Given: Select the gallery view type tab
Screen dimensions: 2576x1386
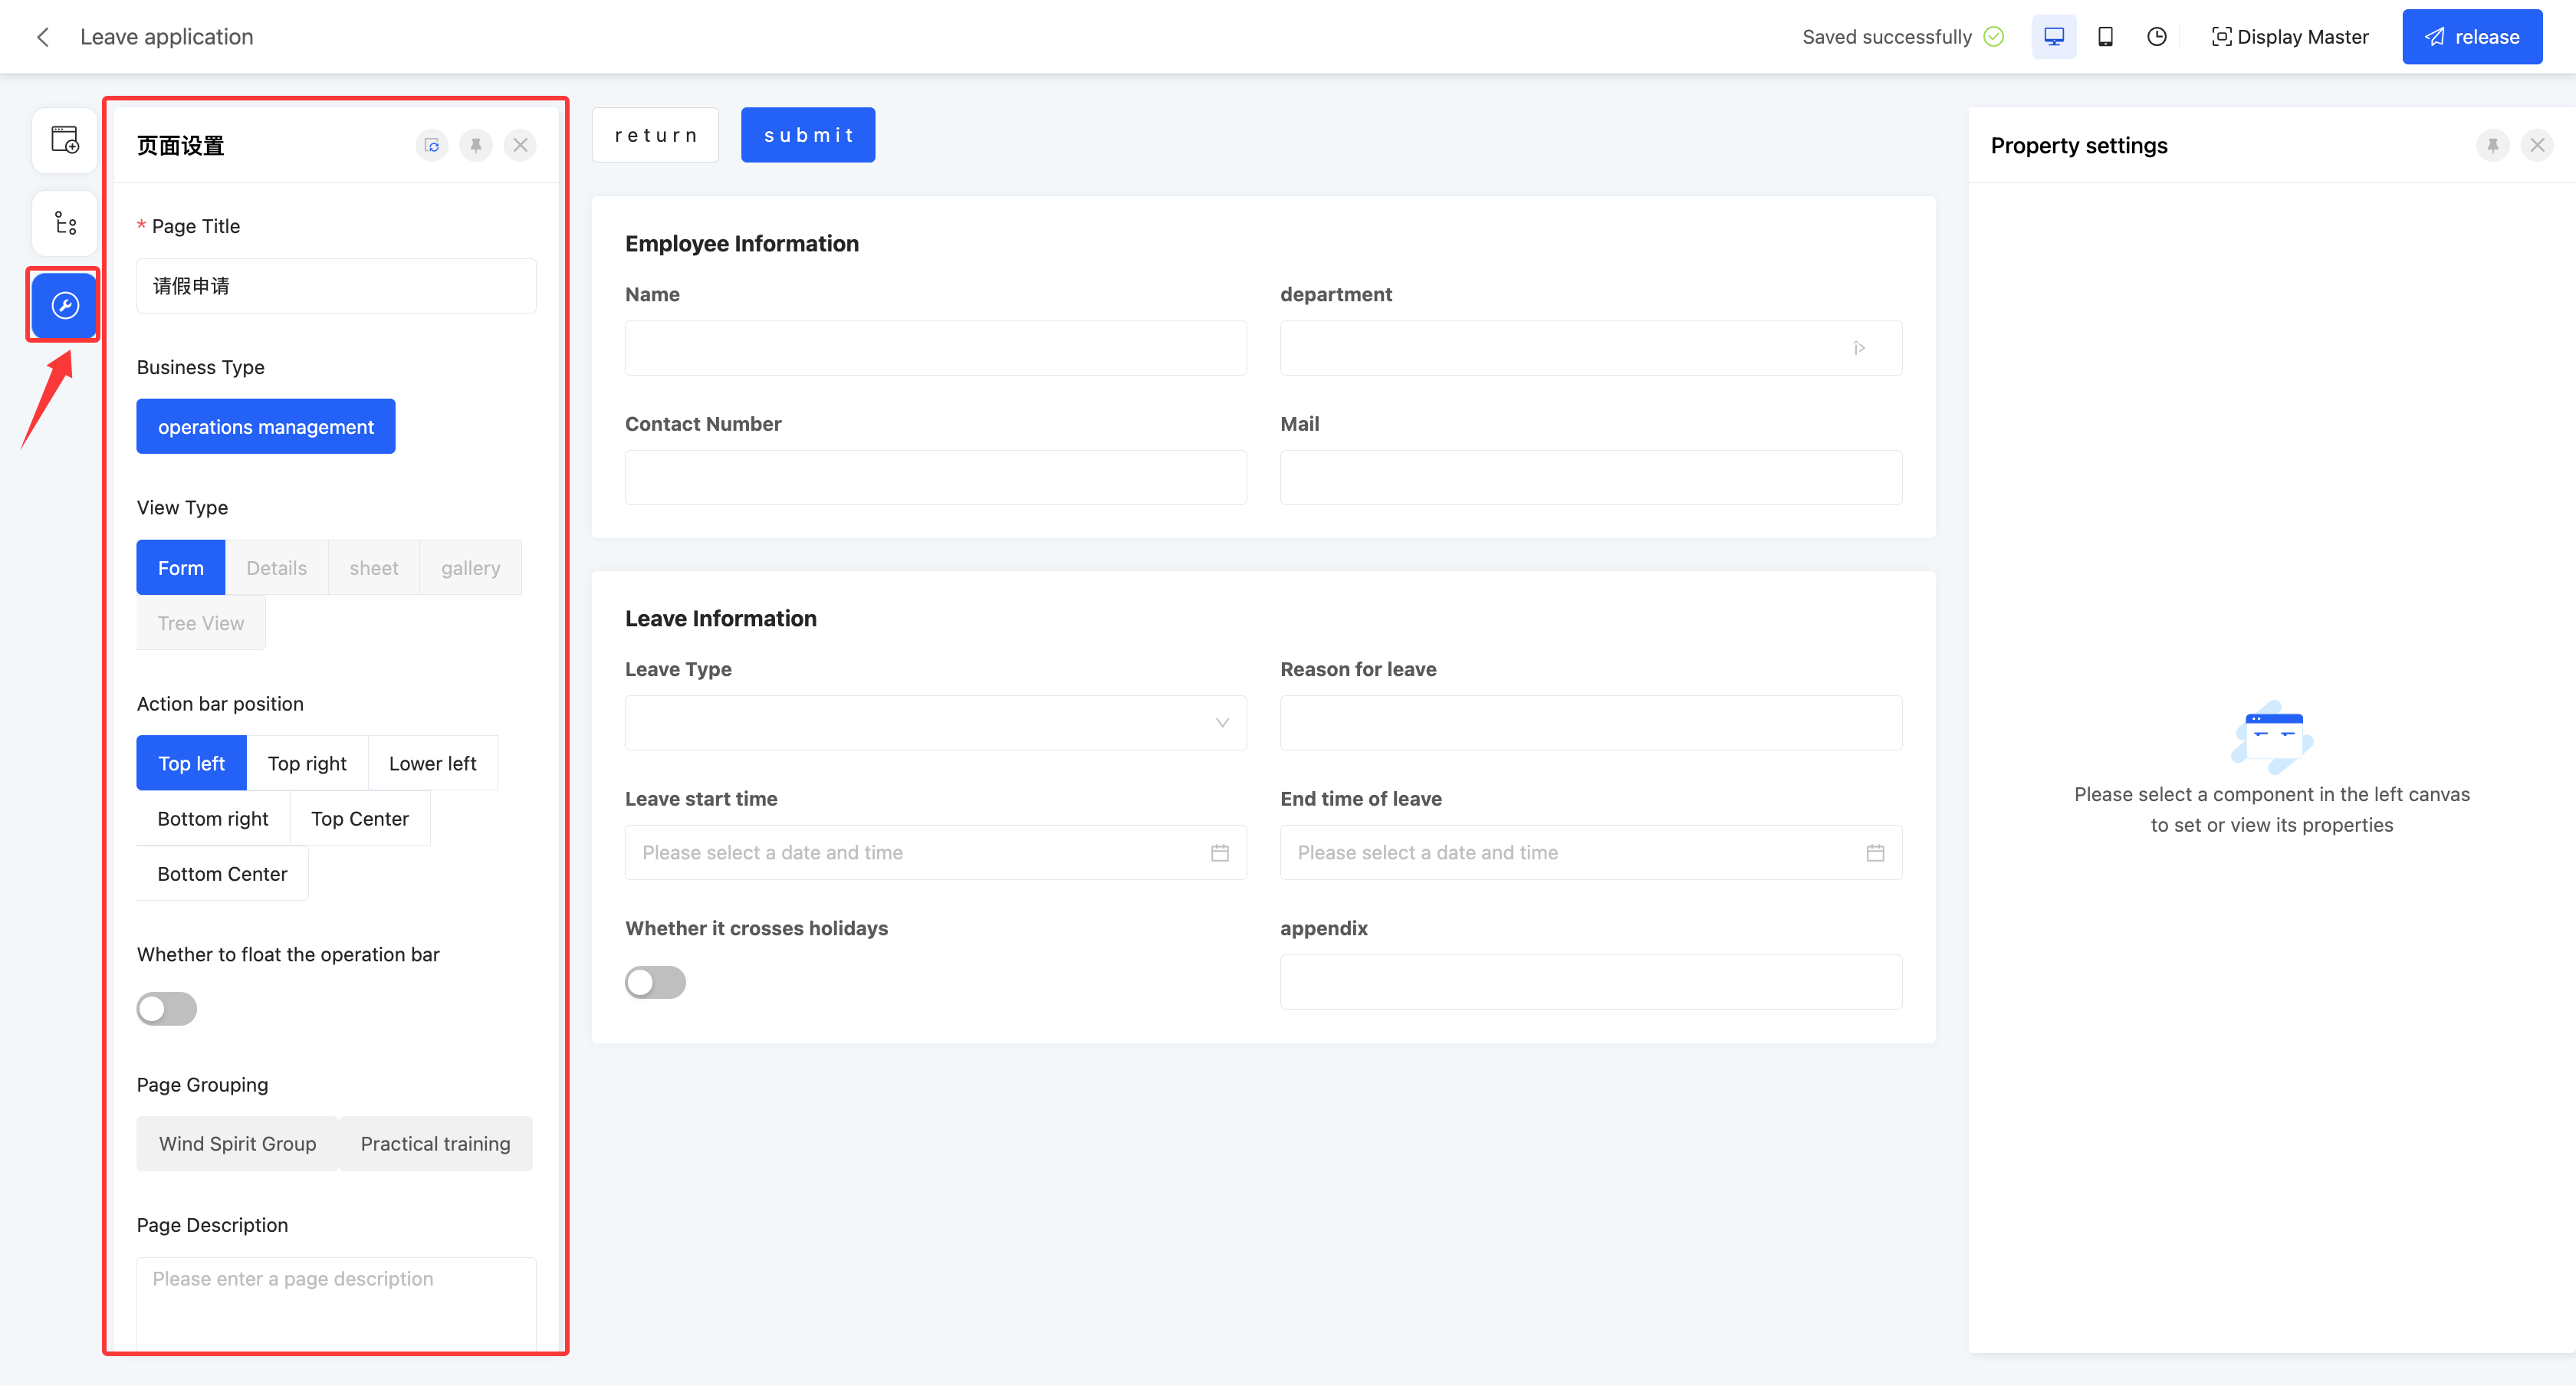Looking at the screenshot, I should [470, 568].
